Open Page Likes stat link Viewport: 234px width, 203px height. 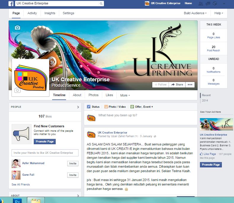click(x=214, y=37)
